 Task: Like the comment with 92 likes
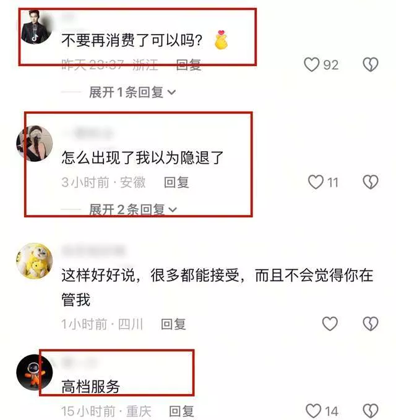point(311,65)
